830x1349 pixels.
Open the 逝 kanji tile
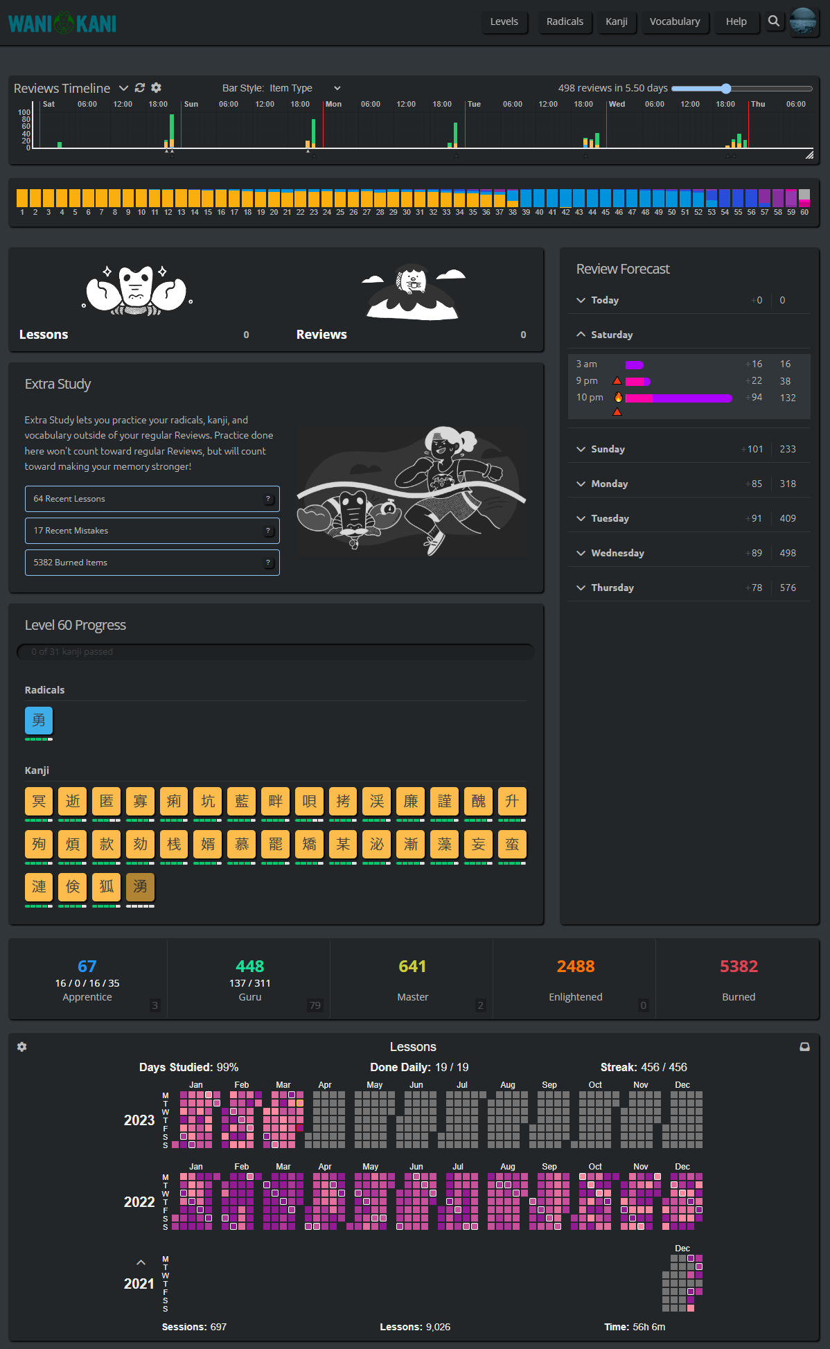point(73,802)
